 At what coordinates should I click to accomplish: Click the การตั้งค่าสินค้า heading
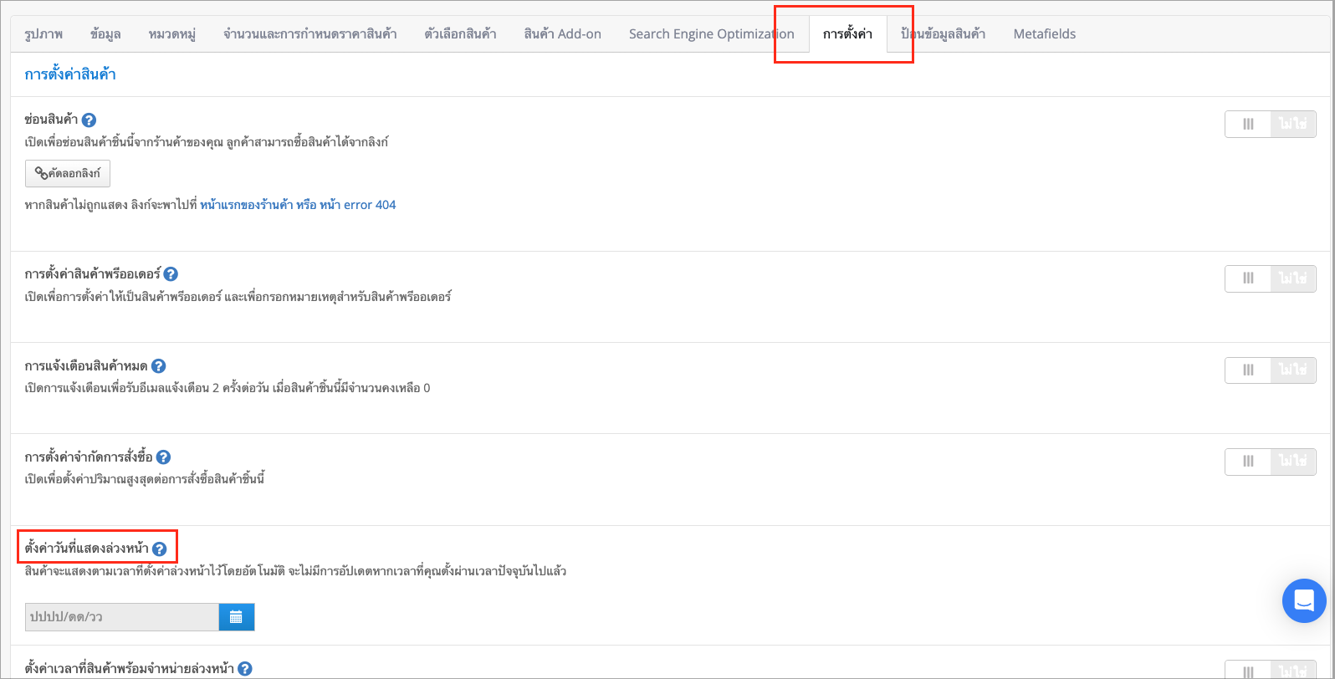pos(70,74)
